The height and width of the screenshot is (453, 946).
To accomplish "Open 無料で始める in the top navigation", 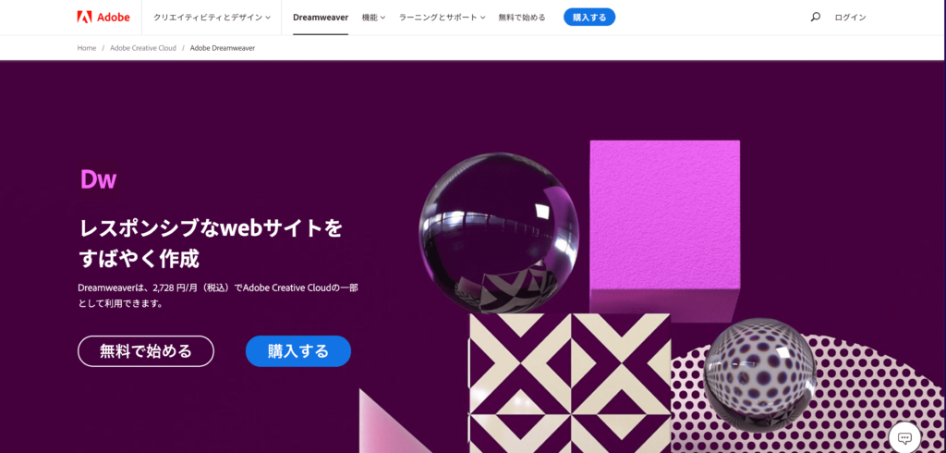I will pyautogui.click(x=522, y=18).
